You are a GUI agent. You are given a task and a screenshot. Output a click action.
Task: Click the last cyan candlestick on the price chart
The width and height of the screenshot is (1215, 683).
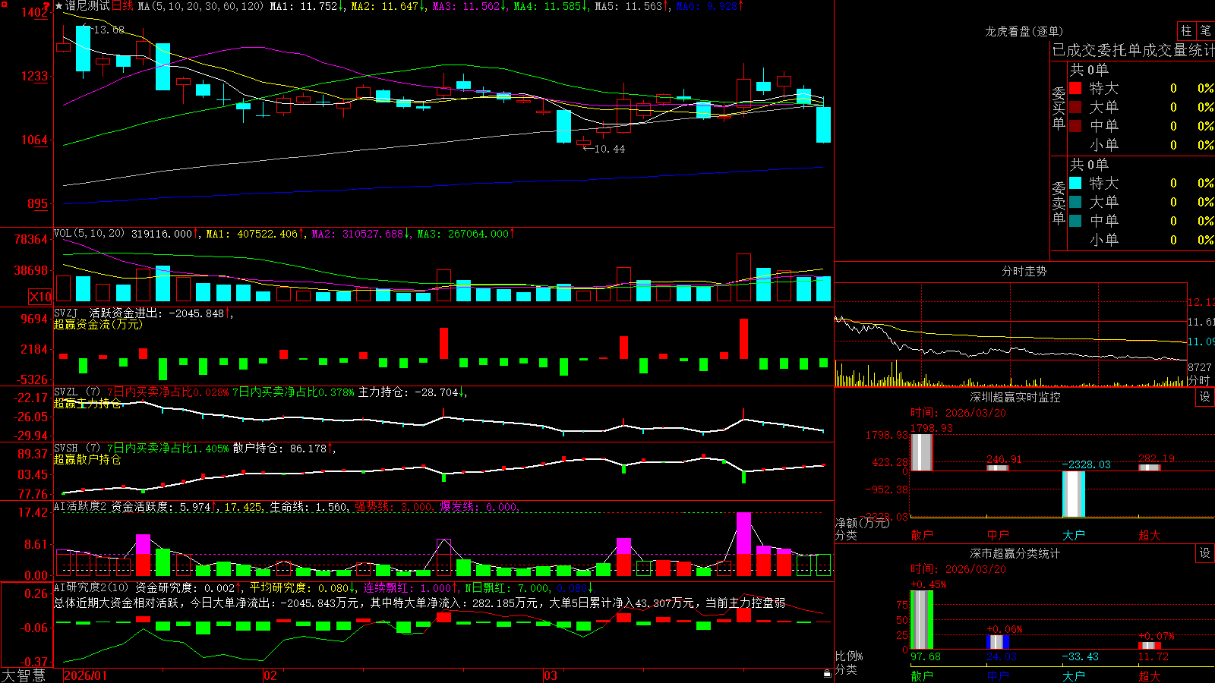tap(823, 124)
